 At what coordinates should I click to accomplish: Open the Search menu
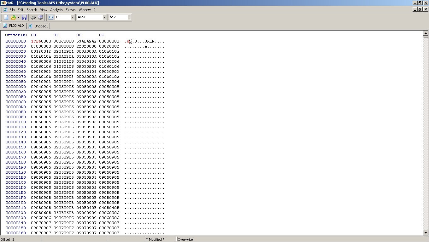click(x=32, y=10)
